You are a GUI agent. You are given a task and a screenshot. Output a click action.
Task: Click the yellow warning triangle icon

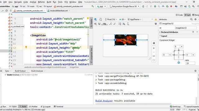click(156, 19)
